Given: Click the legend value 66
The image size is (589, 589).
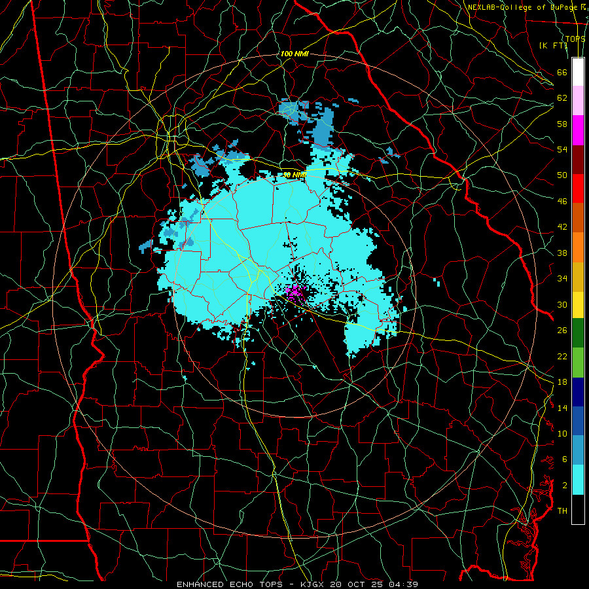Looking at the screenshot, I should (562, 72).
